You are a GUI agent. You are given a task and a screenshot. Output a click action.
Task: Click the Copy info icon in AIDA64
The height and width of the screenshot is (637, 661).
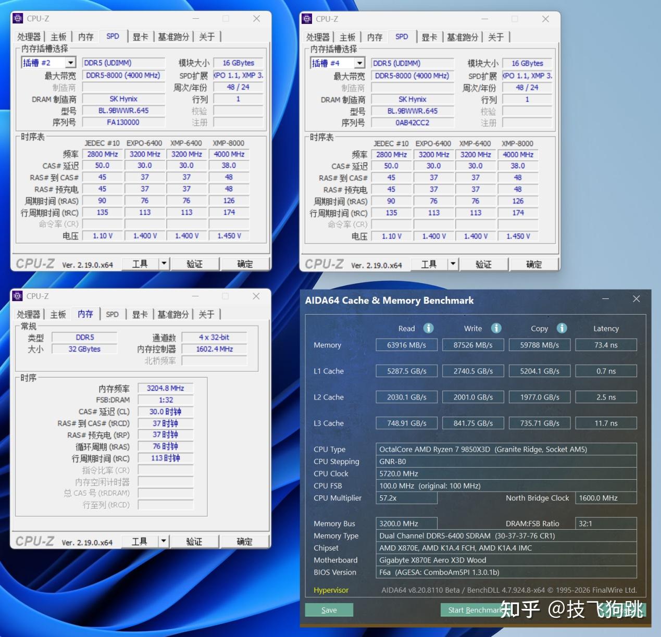[562, 328]
